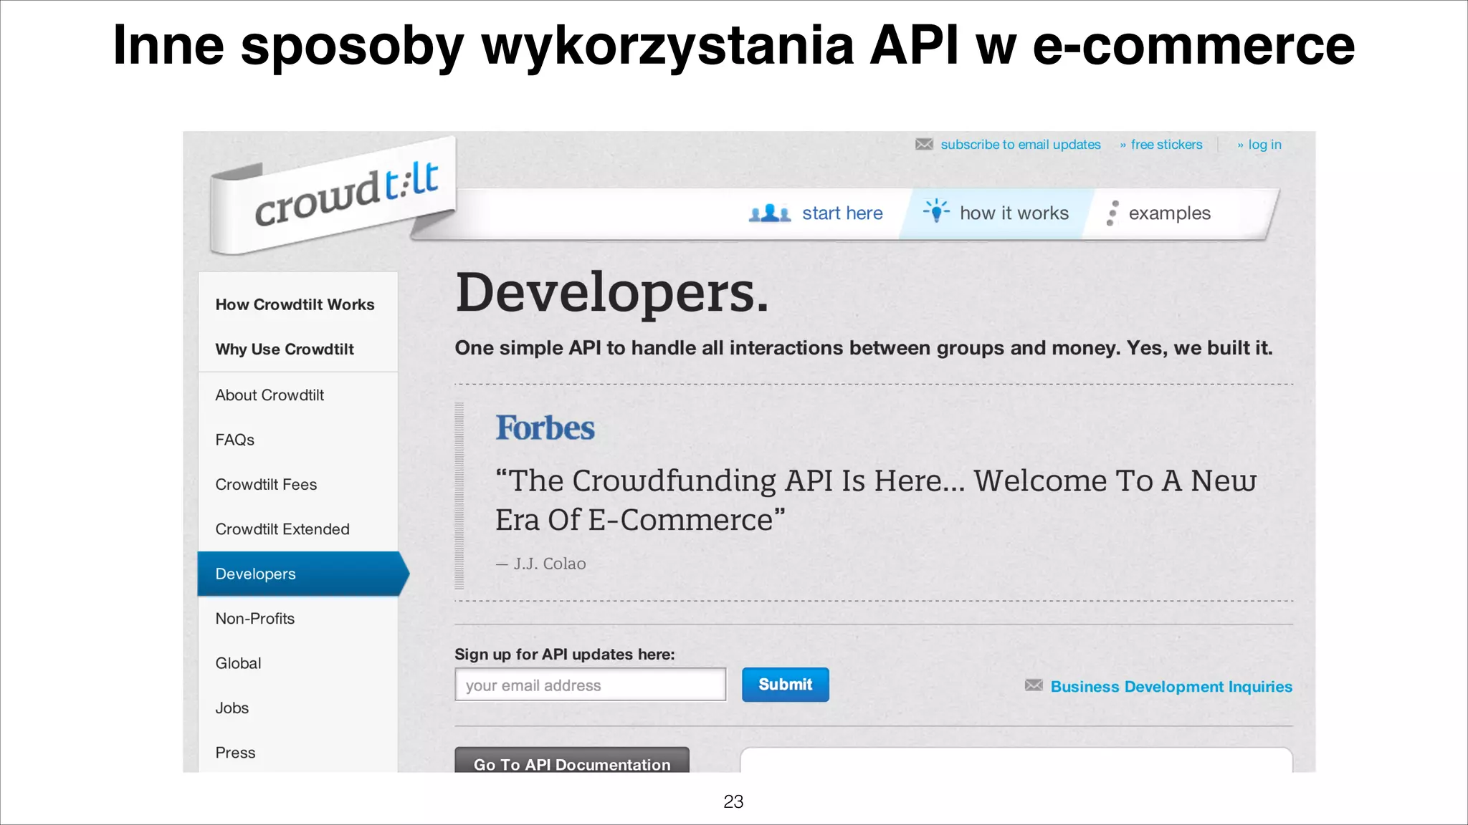This screenshot has height=825, width=1468.
Task: Click the envelope icon beside subscribe link
Action: [924, 145]
